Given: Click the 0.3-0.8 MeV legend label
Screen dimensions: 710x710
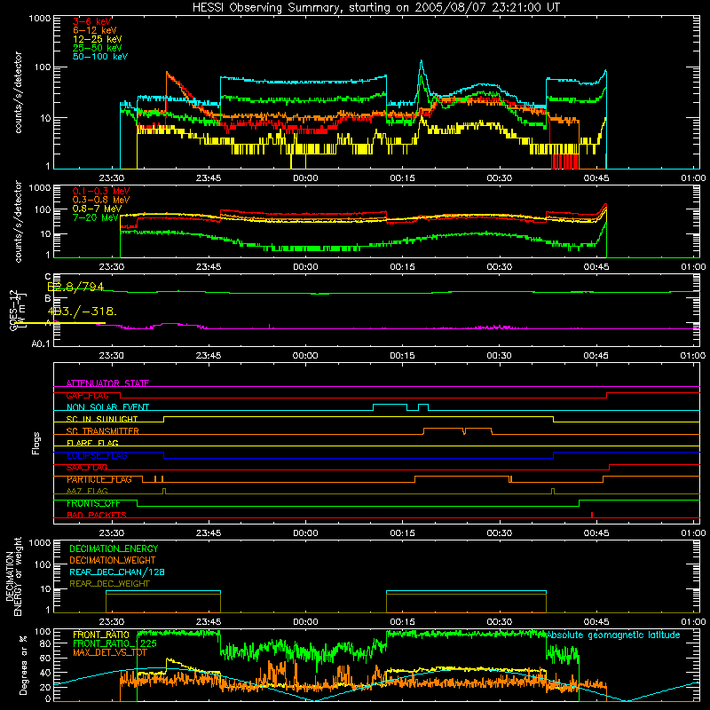Looking at the screenshot, I should [101, 200].
